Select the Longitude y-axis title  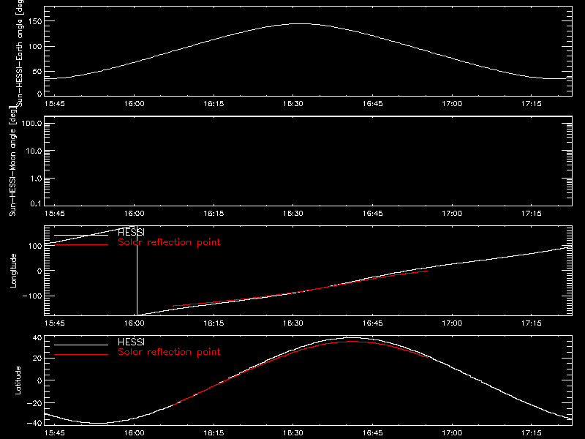tap(13, 271)
